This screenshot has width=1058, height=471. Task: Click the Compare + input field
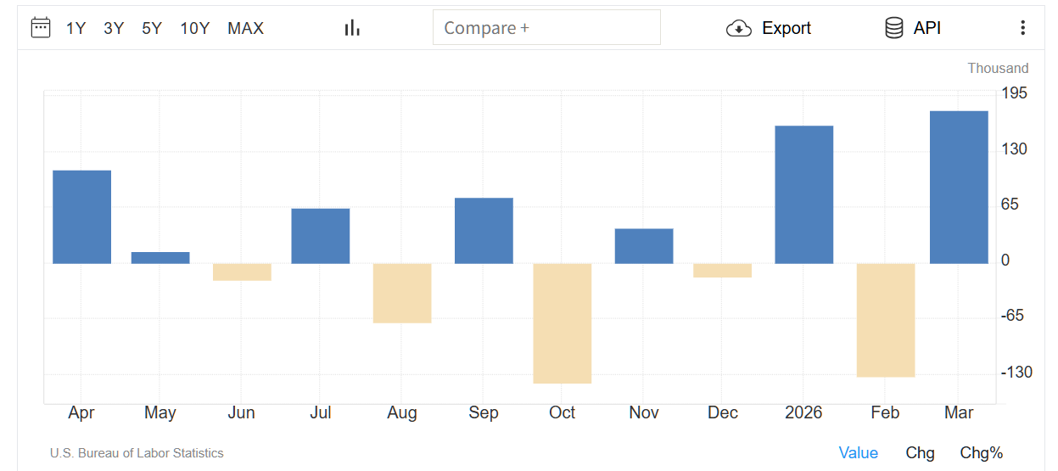tap(546, 28)
